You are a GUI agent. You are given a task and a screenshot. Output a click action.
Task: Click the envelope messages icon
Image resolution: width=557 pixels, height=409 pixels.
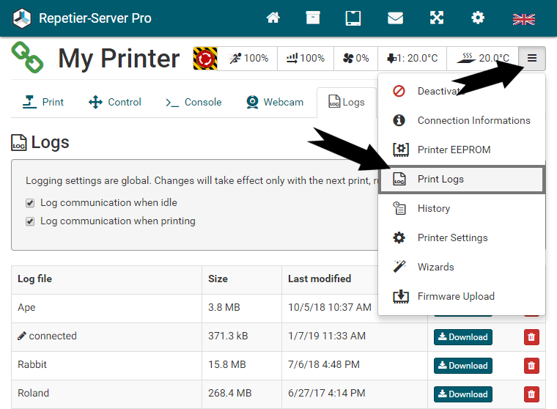click(395, 18)
